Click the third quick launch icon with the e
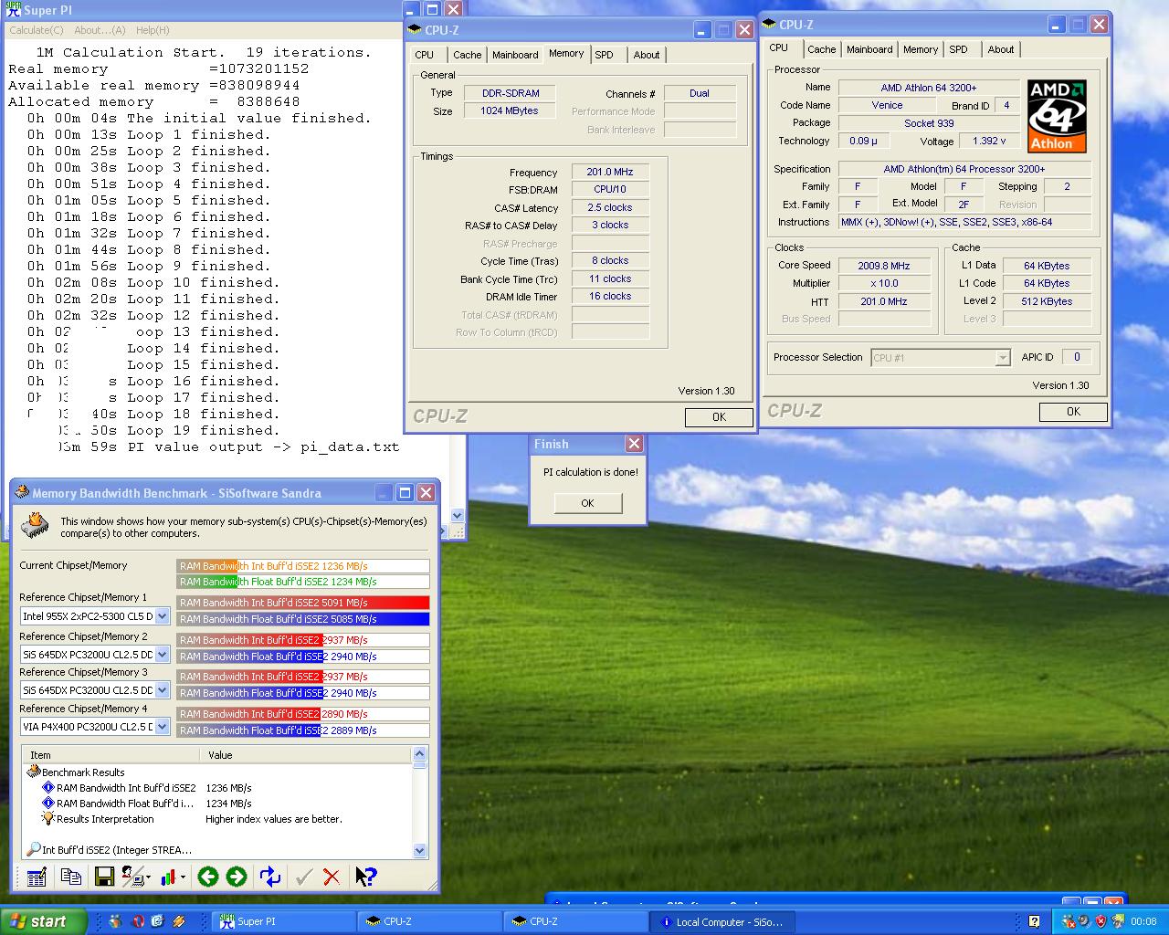 coord(158,921)
